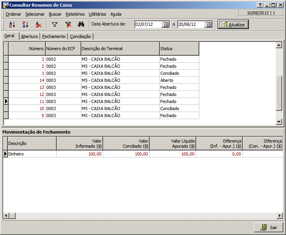Image resolution: width=286 pixels, height=235 pixels.
Task: Switch to the Conciliação tab
Action: [x=80, y=36]
